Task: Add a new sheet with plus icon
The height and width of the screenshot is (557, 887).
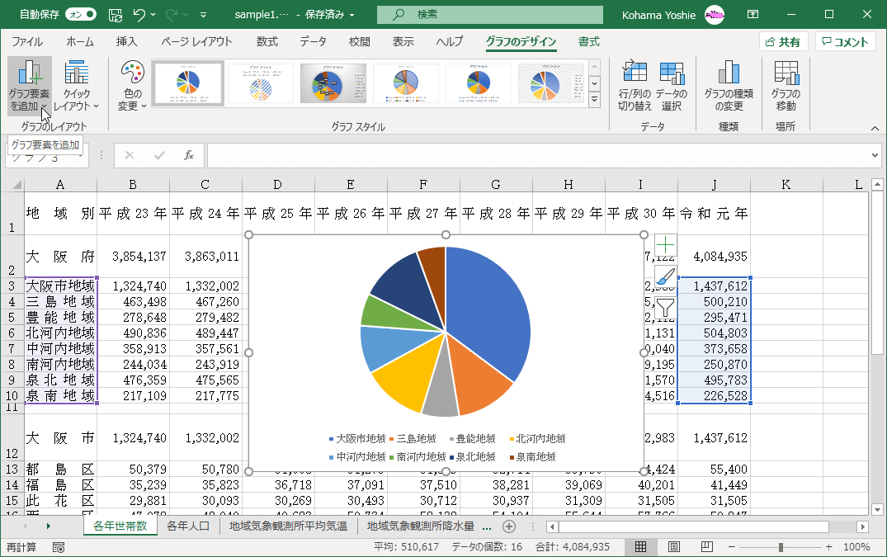Action: [x=509, y=526]
